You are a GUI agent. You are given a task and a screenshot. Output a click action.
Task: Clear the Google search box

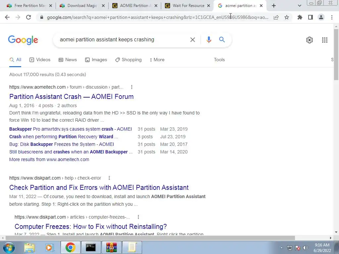[192, 40]
